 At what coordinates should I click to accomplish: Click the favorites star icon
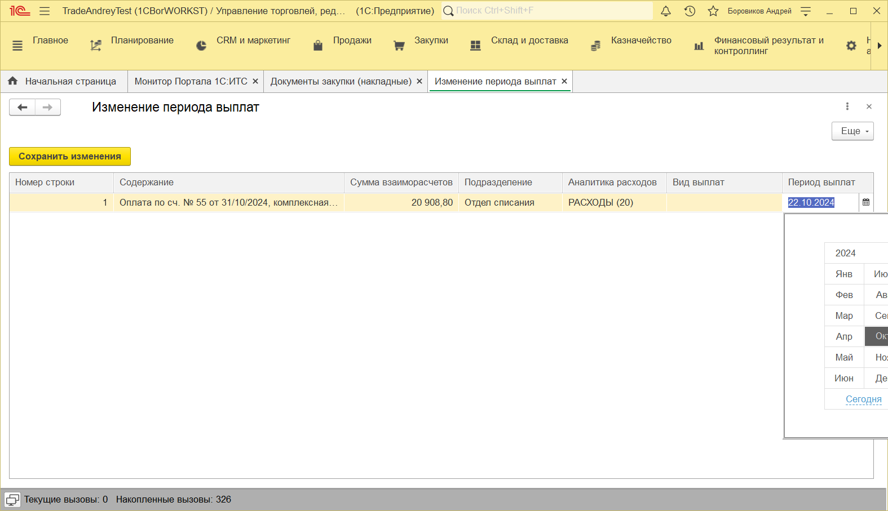pos(713,11)
